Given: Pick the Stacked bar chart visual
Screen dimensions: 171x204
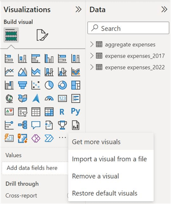Looking at the screenshot, I should tap(9, 59).
